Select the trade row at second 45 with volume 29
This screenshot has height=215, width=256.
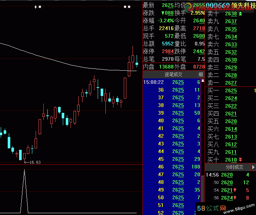click(x=172, y=159)
